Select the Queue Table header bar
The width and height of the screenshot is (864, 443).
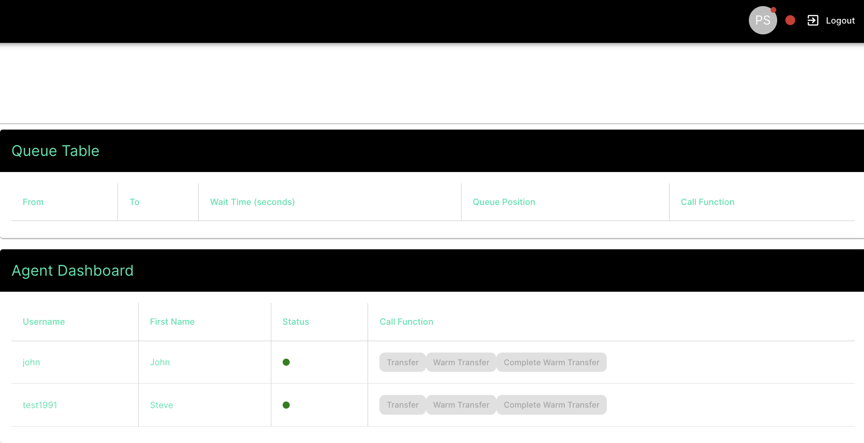click(x=55, y=150)
